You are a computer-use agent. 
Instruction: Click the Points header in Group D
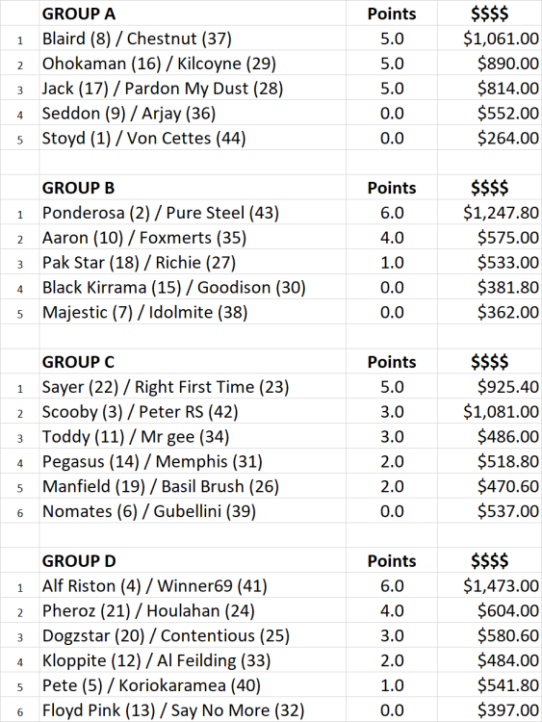click(x=392, y=560)
